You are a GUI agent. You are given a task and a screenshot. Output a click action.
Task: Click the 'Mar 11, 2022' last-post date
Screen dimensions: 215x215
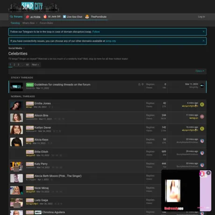192,84
